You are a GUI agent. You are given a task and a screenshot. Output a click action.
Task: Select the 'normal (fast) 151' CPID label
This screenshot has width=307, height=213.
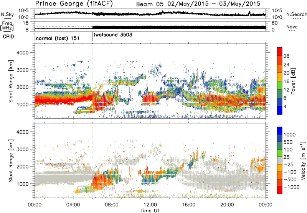coord(58,38)
